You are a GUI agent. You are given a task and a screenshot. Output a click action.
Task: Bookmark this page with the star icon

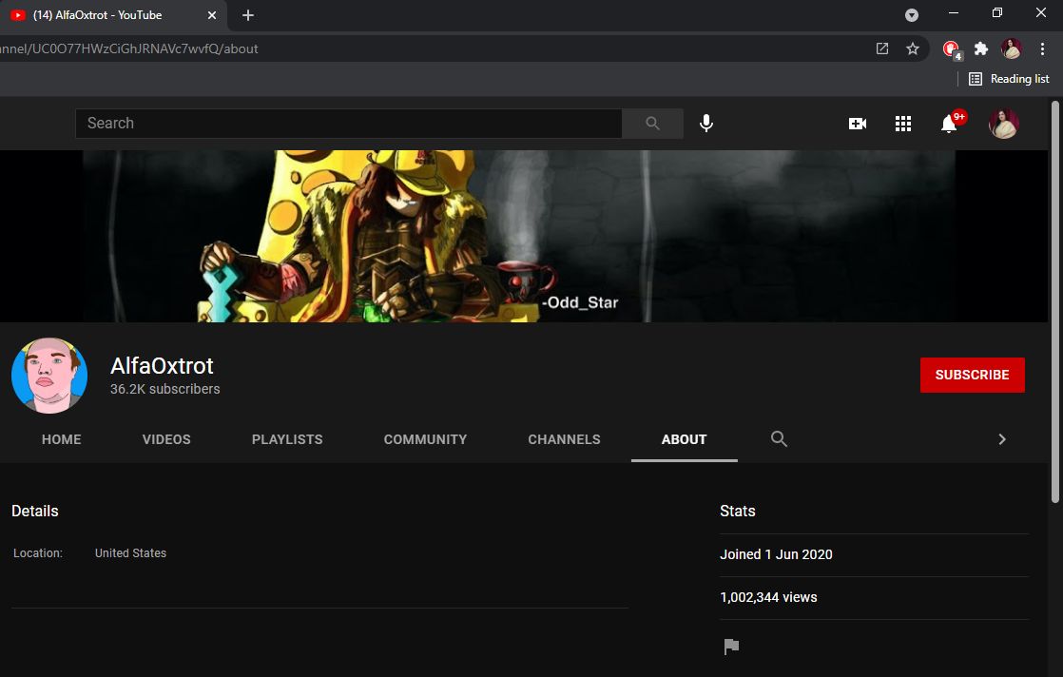pyautogui.click(x=913, y=48)
